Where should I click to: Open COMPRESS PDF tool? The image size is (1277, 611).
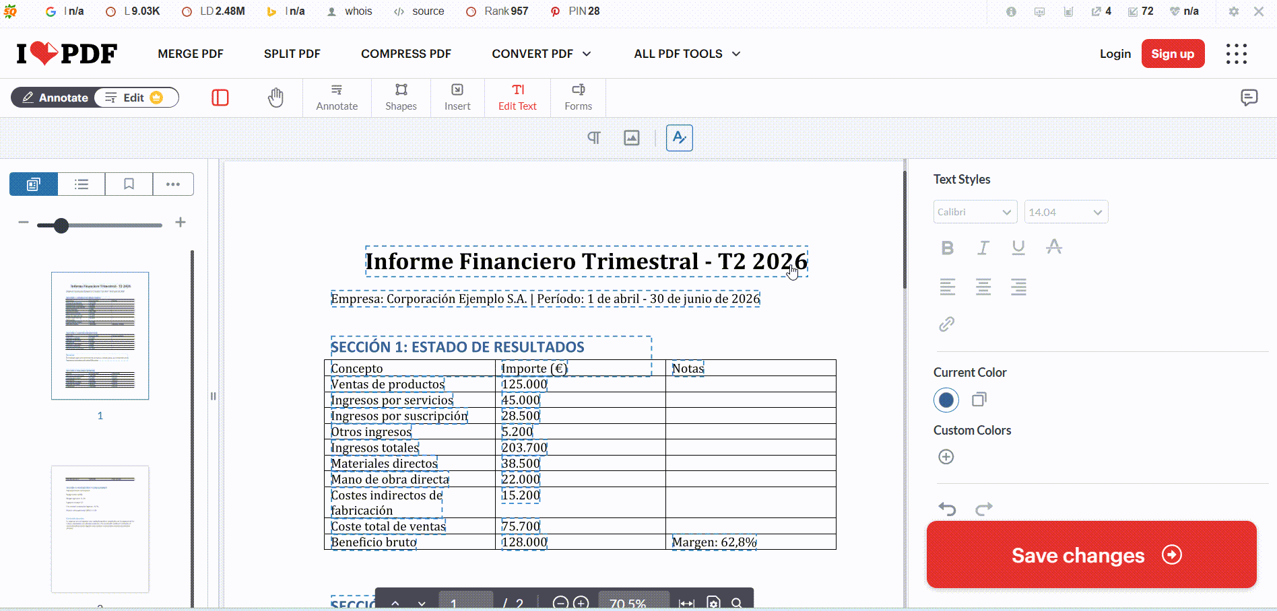[x=406, y=54]
